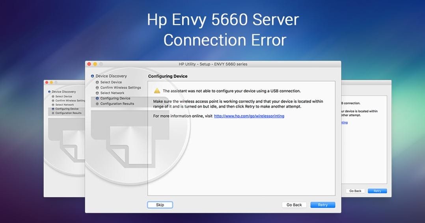Viewport: 425px width, 223px height.
Task: Select Select Network in left background window
Action: click(x=63, y=104)
